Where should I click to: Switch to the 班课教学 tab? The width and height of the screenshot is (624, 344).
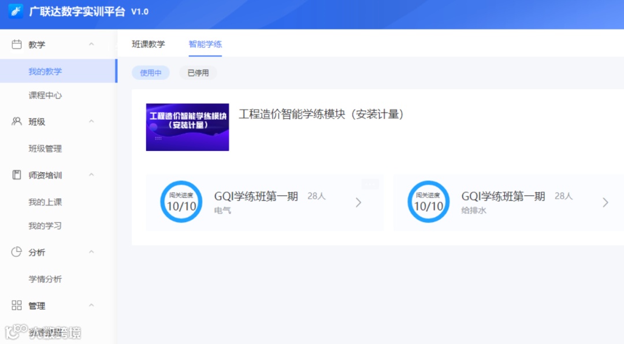point(148,44)
